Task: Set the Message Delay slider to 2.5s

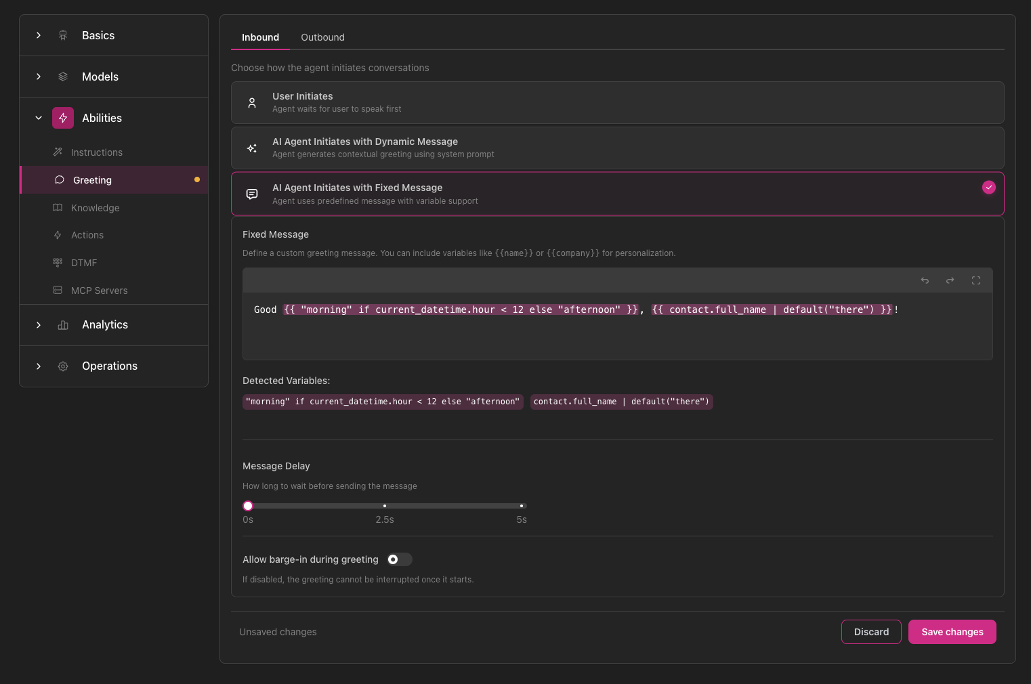Action: click(x=385, y=505)
